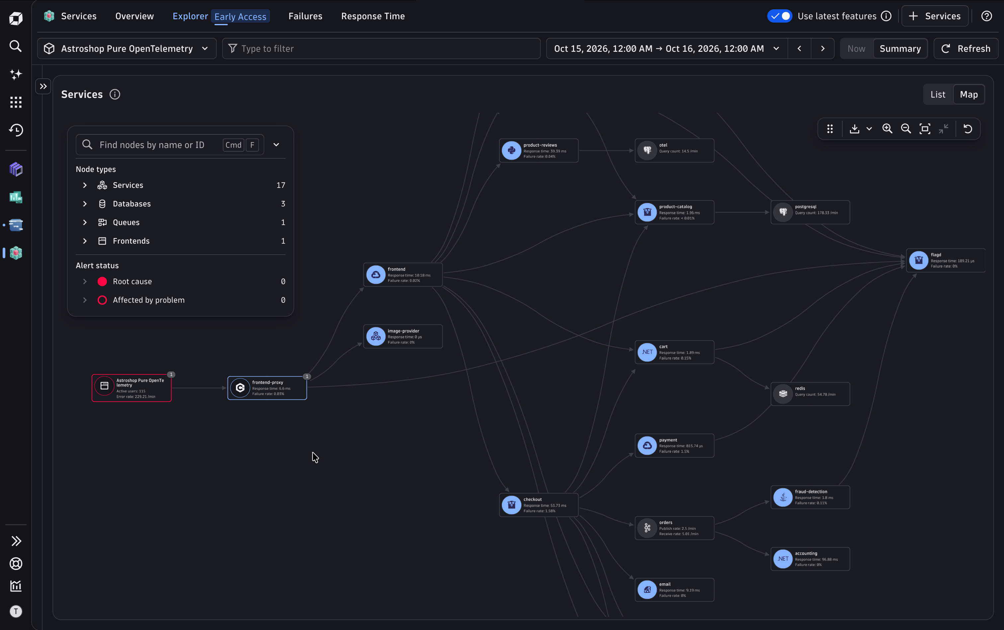Open the Davis AI sparkle icon

coord(15,74)
